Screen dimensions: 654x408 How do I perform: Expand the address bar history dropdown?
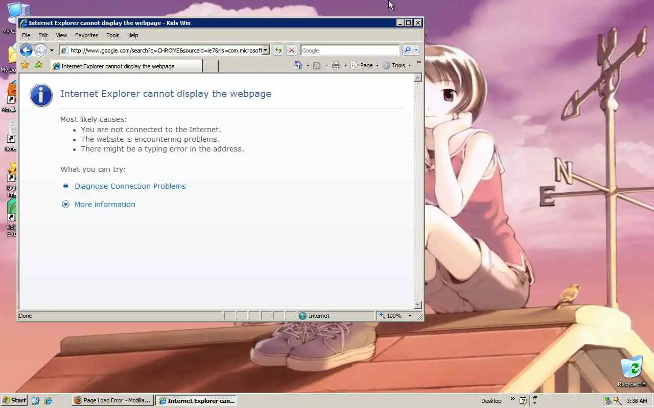[266, 50]
